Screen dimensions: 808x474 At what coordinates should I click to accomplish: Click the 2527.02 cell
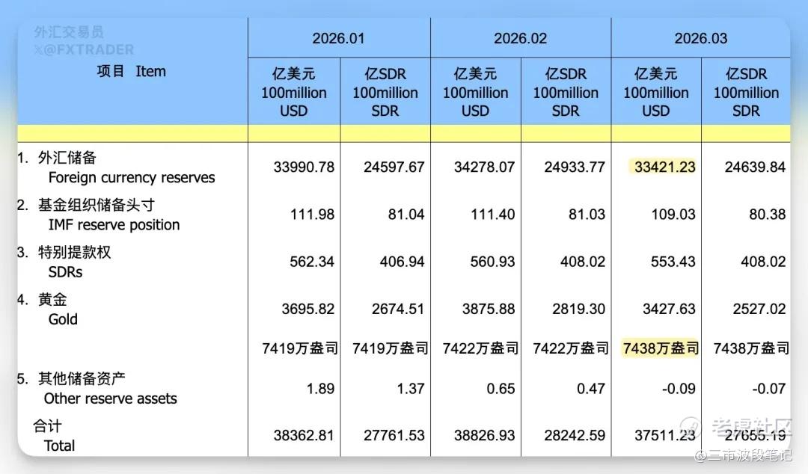(759, 309)
